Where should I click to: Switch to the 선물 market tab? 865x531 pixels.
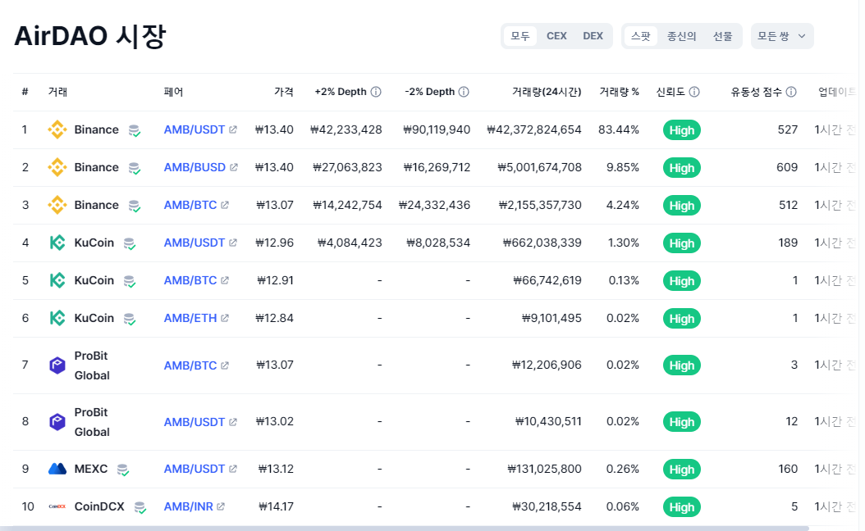[723, 36]
